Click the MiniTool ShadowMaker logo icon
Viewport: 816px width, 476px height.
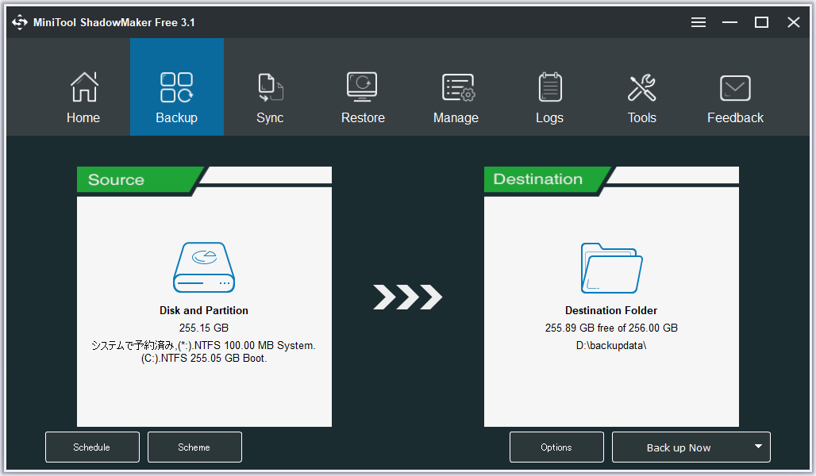click(20, 22)
